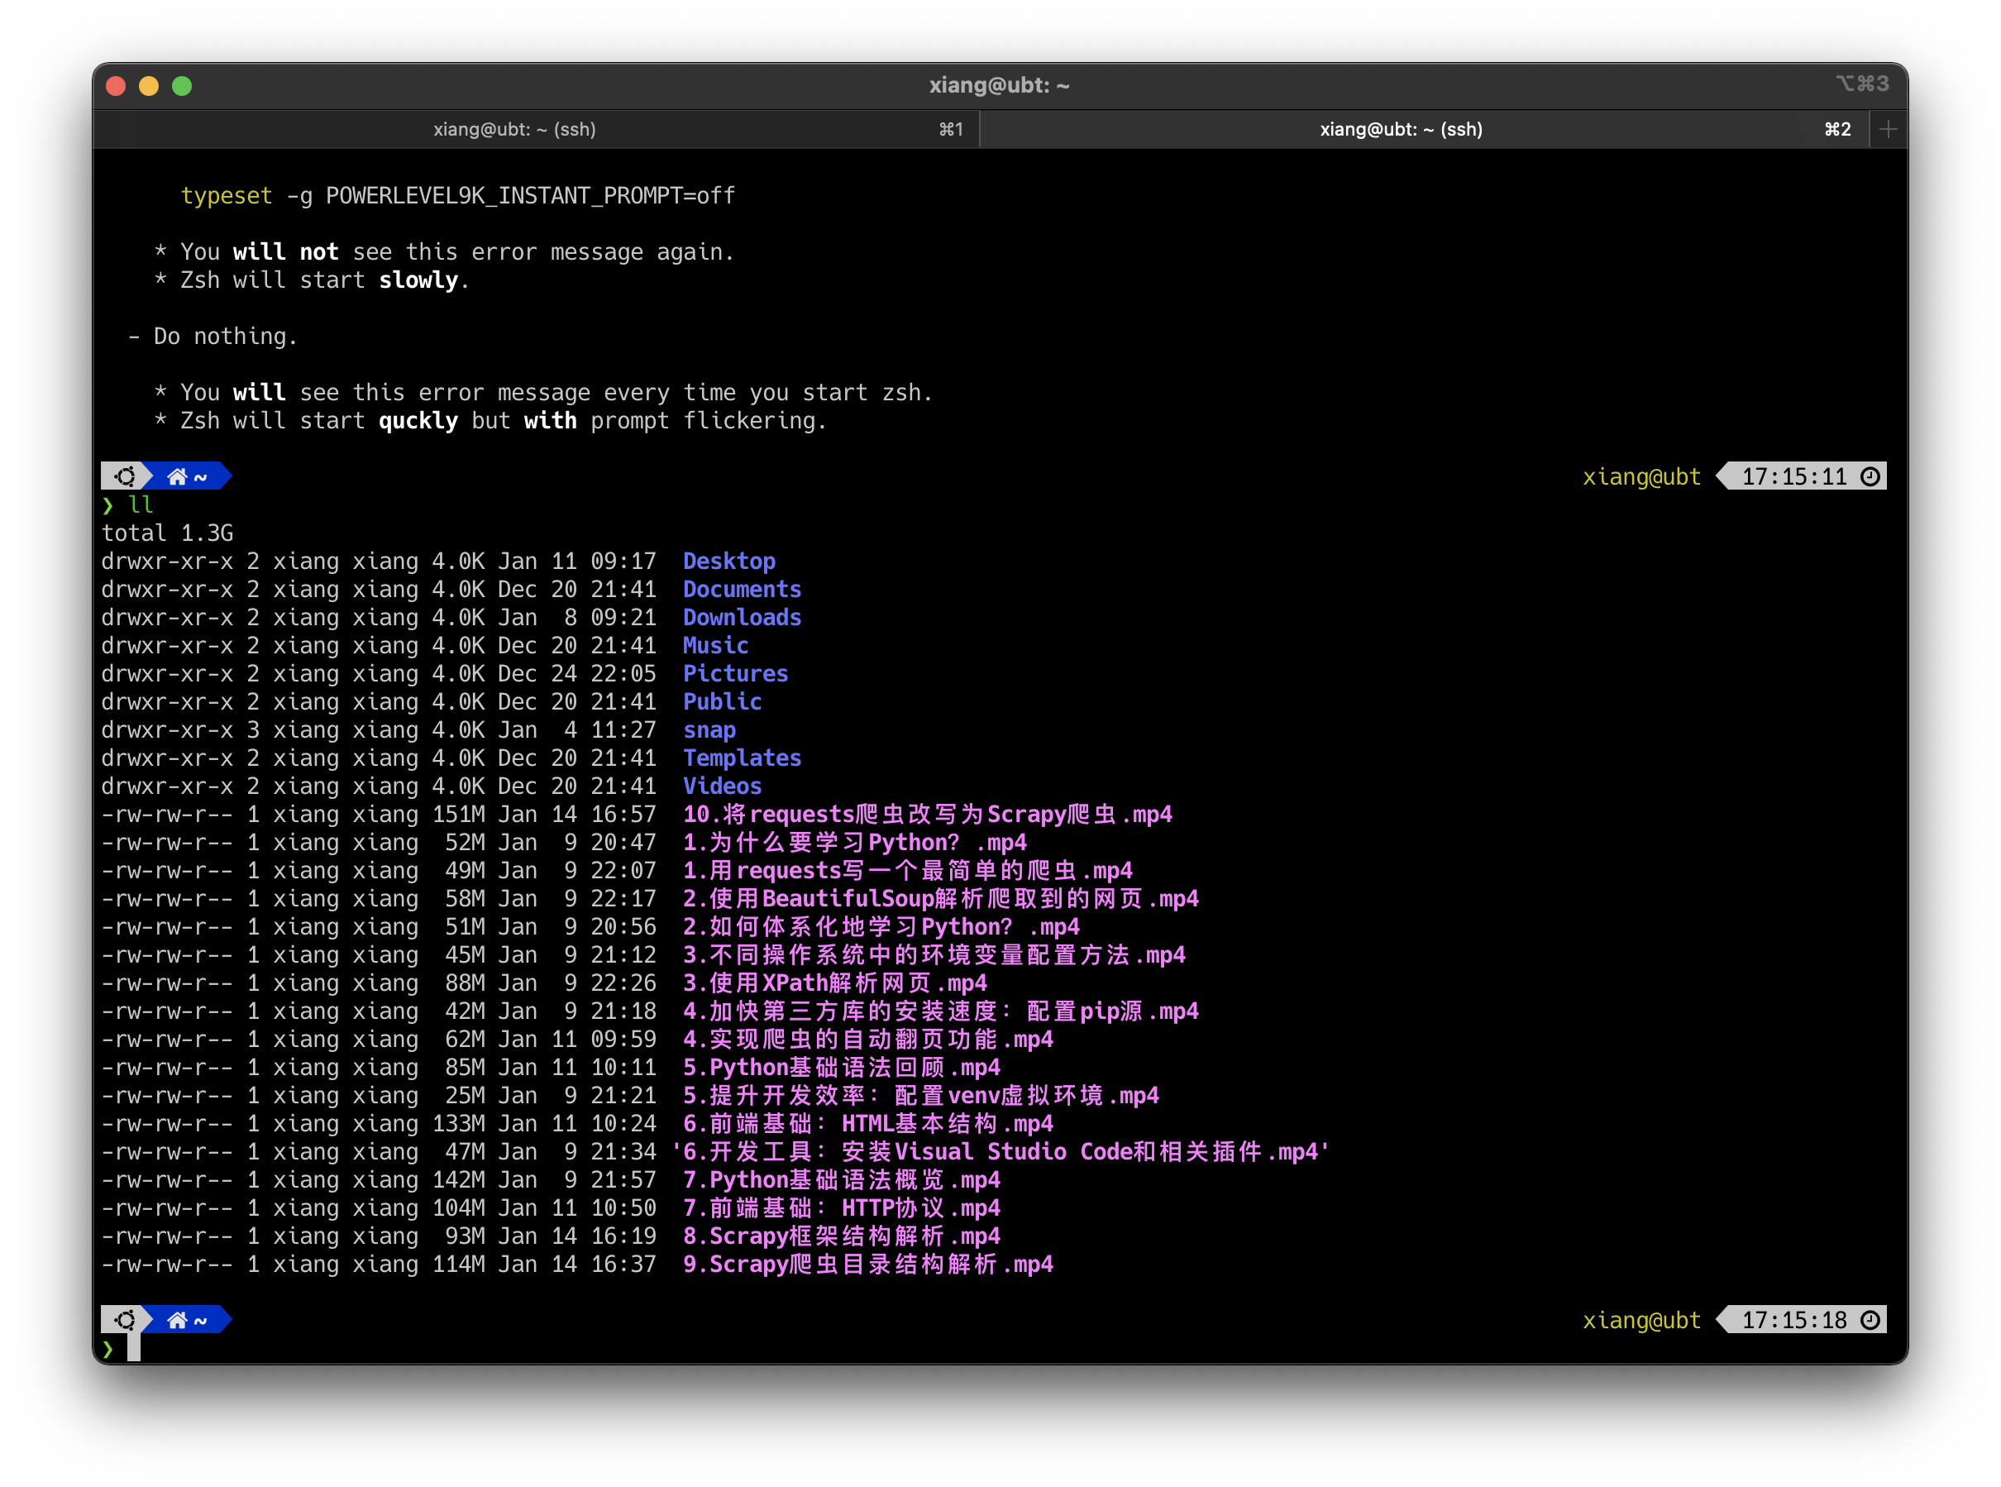Click the file 2.如何体系化地学习Python？.mp4

[881, 926]
